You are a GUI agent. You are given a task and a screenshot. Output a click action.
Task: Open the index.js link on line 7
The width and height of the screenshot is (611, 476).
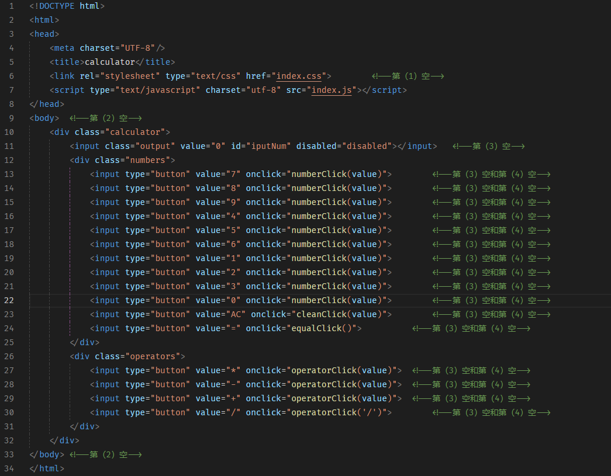click(x=332, y=90)
